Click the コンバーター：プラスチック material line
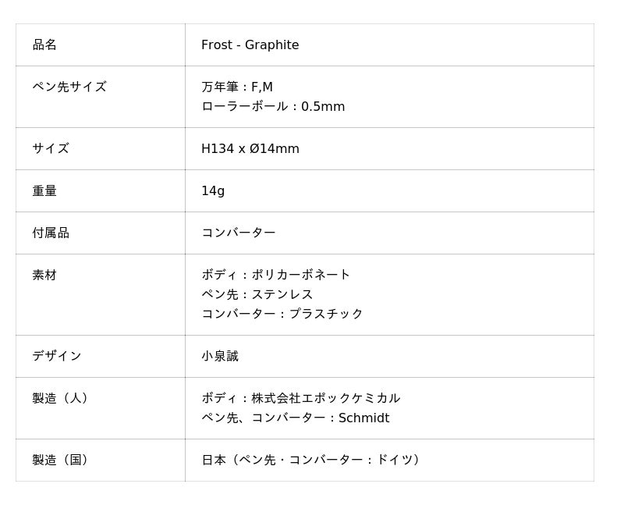The width and height of the screenshot is (624, 505). (282, 314)
